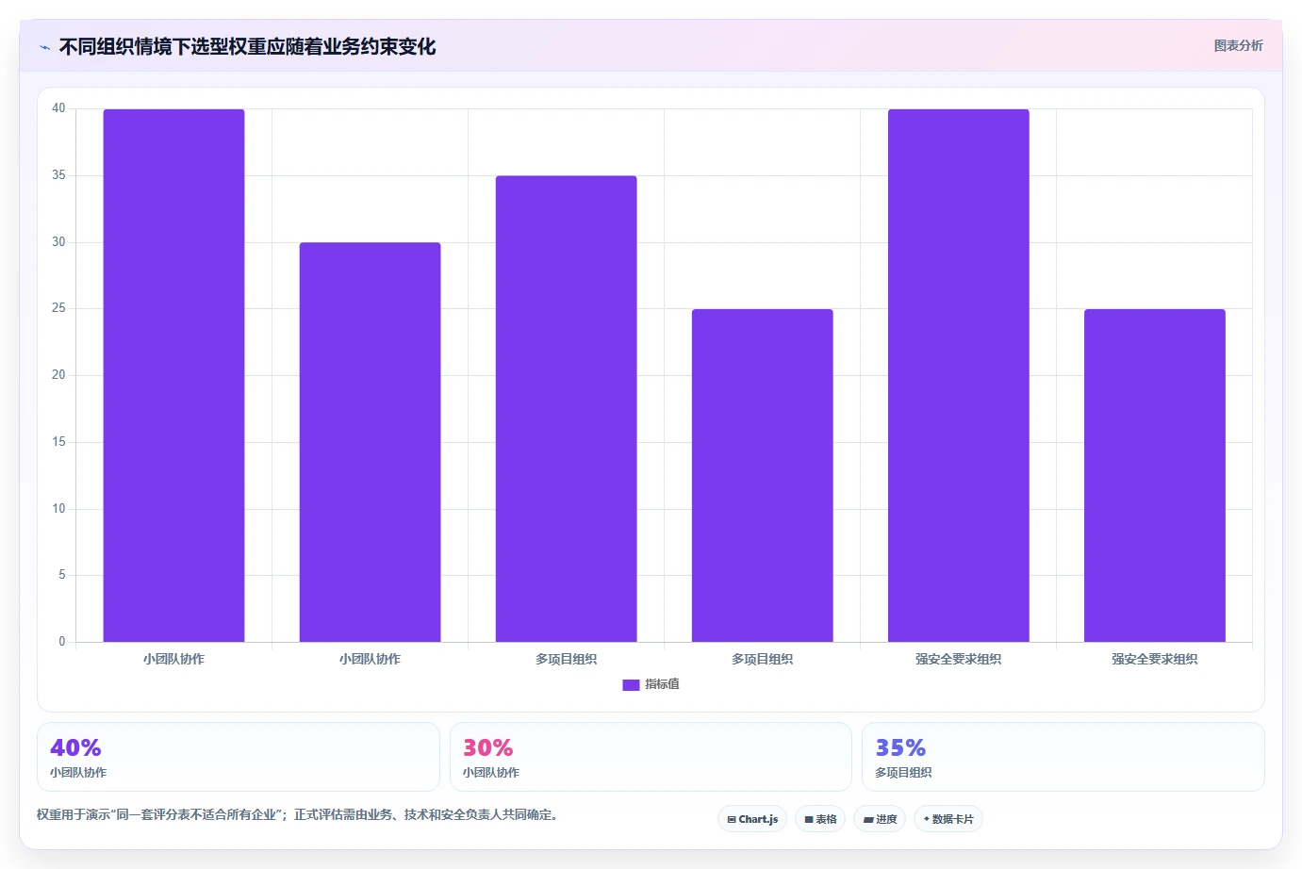Click the y-axis label 20
This screenshot has height=869, width=1302.
pyautogui.click(x=58, y=375)
